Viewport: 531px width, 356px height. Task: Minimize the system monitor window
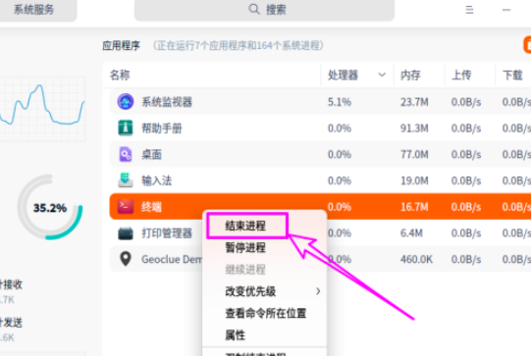(x=506, y=10)
